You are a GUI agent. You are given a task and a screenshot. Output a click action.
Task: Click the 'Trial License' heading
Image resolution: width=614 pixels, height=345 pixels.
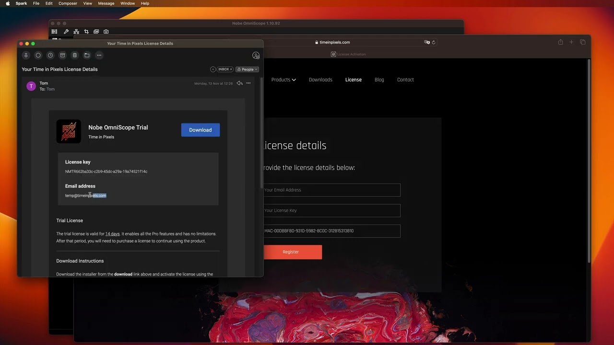pyautogui.click(x=70, y=220)
